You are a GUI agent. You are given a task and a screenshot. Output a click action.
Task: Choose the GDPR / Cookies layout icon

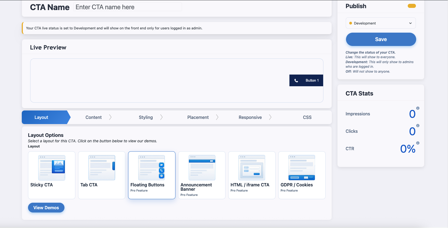coord(302,168)
